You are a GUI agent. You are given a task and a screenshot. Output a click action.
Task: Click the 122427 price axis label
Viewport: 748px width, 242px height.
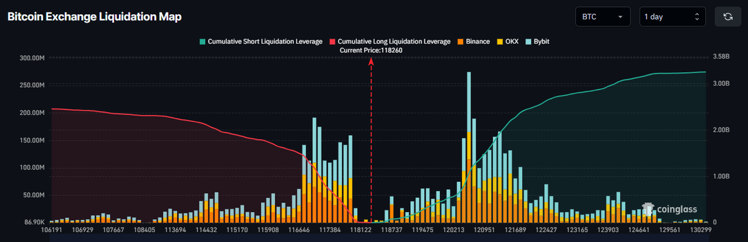[x=546, y=230]
